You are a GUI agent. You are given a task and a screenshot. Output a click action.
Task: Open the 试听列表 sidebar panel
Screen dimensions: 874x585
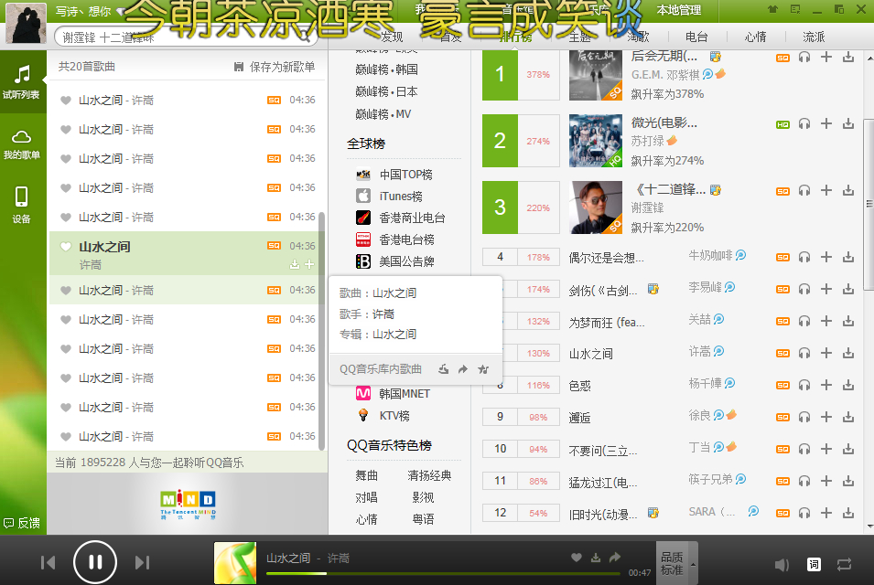(22, 82)
